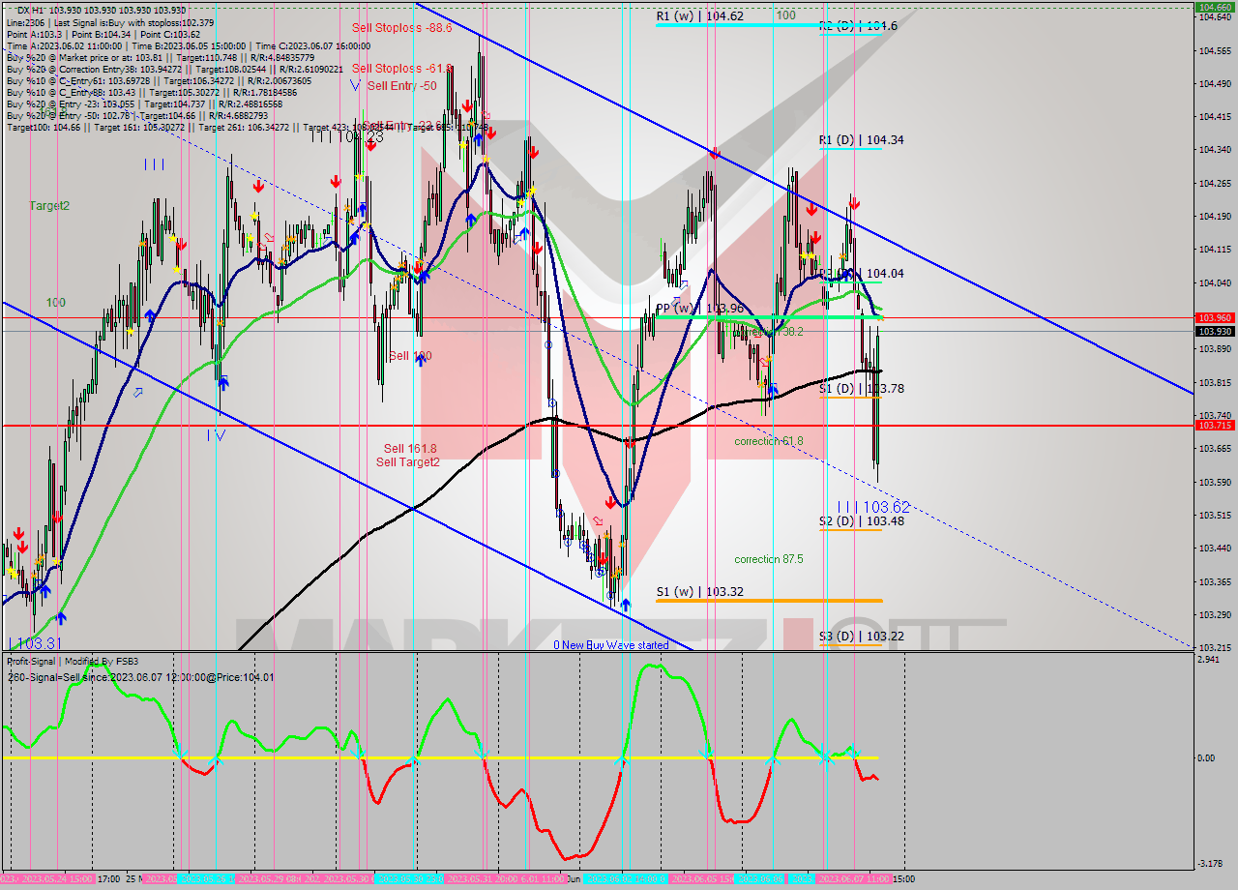Select the blue buy arrow near the 103.31 label

coord(61,619)
